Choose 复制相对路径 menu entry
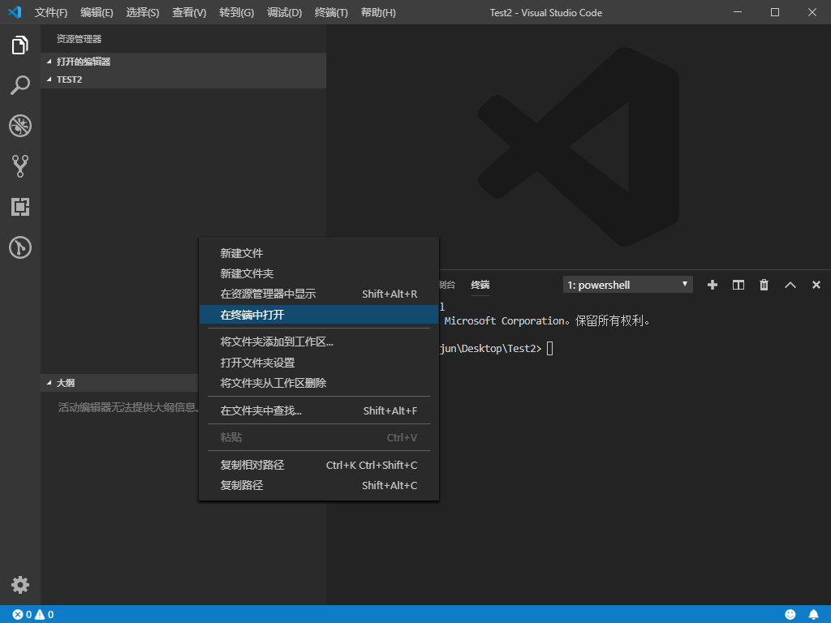Screen dimensions: 831x623 pyautogui.click(x=318, y=465)
